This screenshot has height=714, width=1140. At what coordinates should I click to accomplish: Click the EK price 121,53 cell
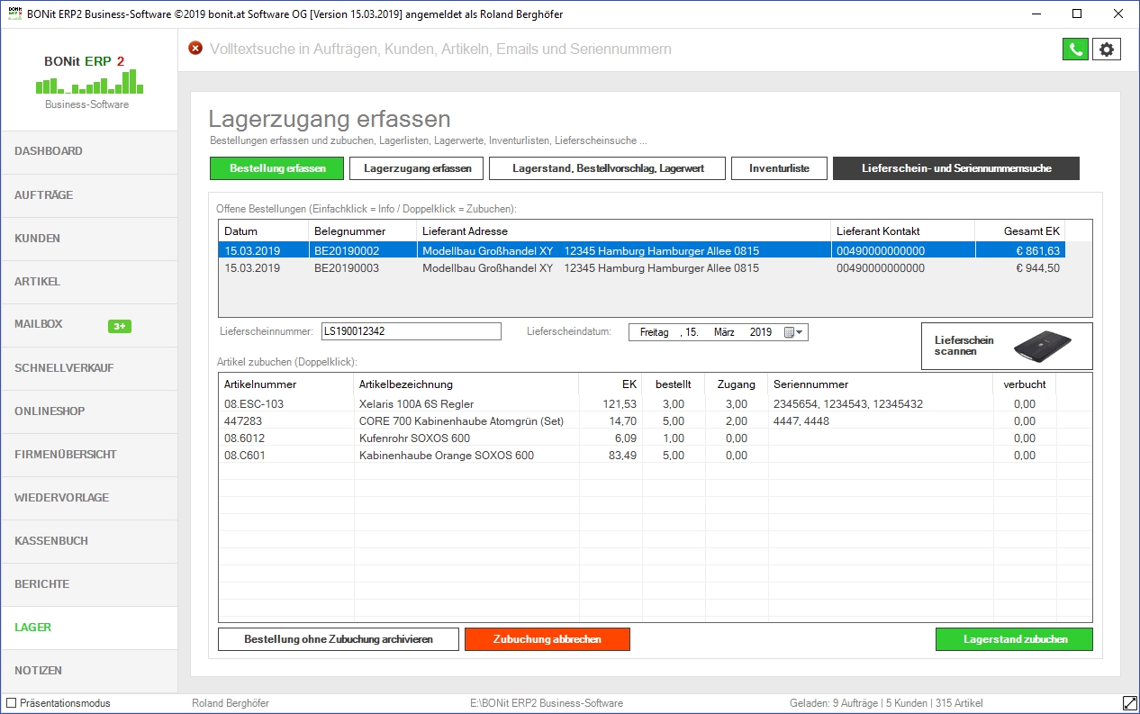point(620,404)
